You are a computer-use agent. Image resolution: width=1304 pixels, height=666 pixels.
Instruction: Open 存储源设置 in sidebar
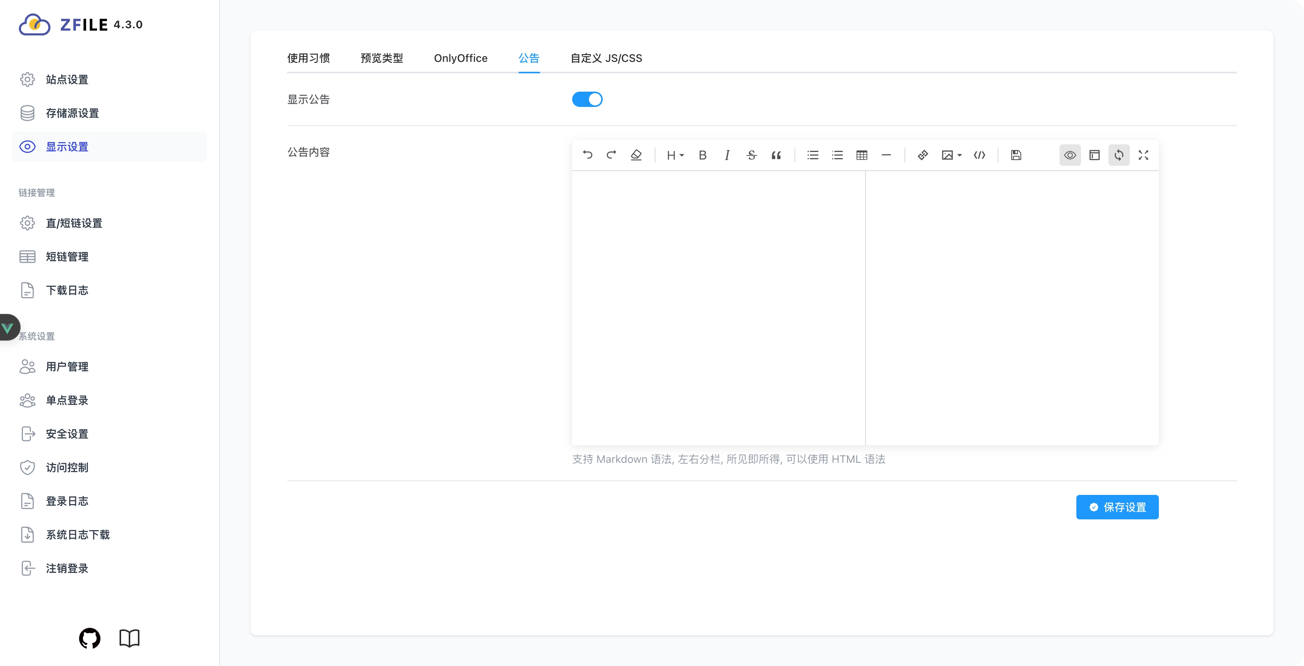pos(109,113)
